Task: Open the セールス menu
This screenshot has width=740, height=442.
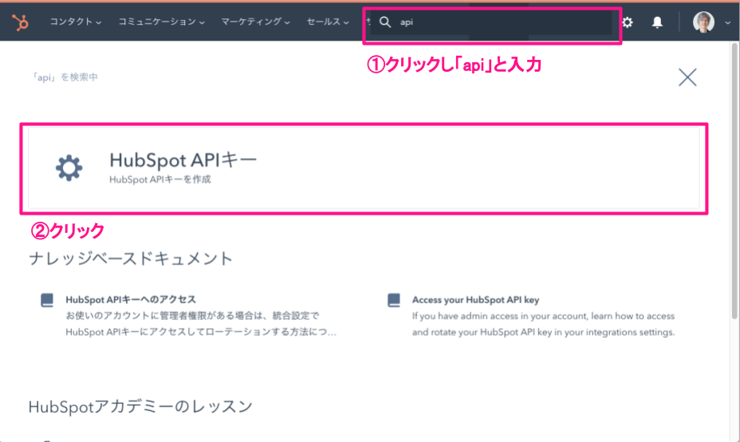Action: click(x=328, y=22)
